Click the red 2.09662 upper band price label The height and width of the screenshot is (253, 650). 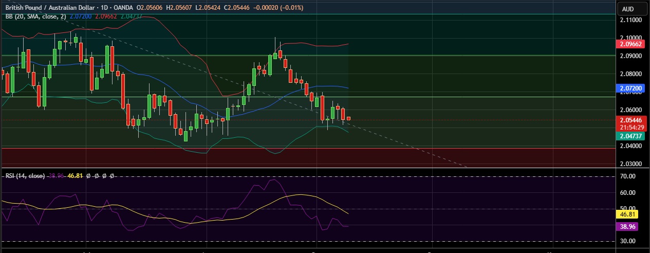click(631, 44)
